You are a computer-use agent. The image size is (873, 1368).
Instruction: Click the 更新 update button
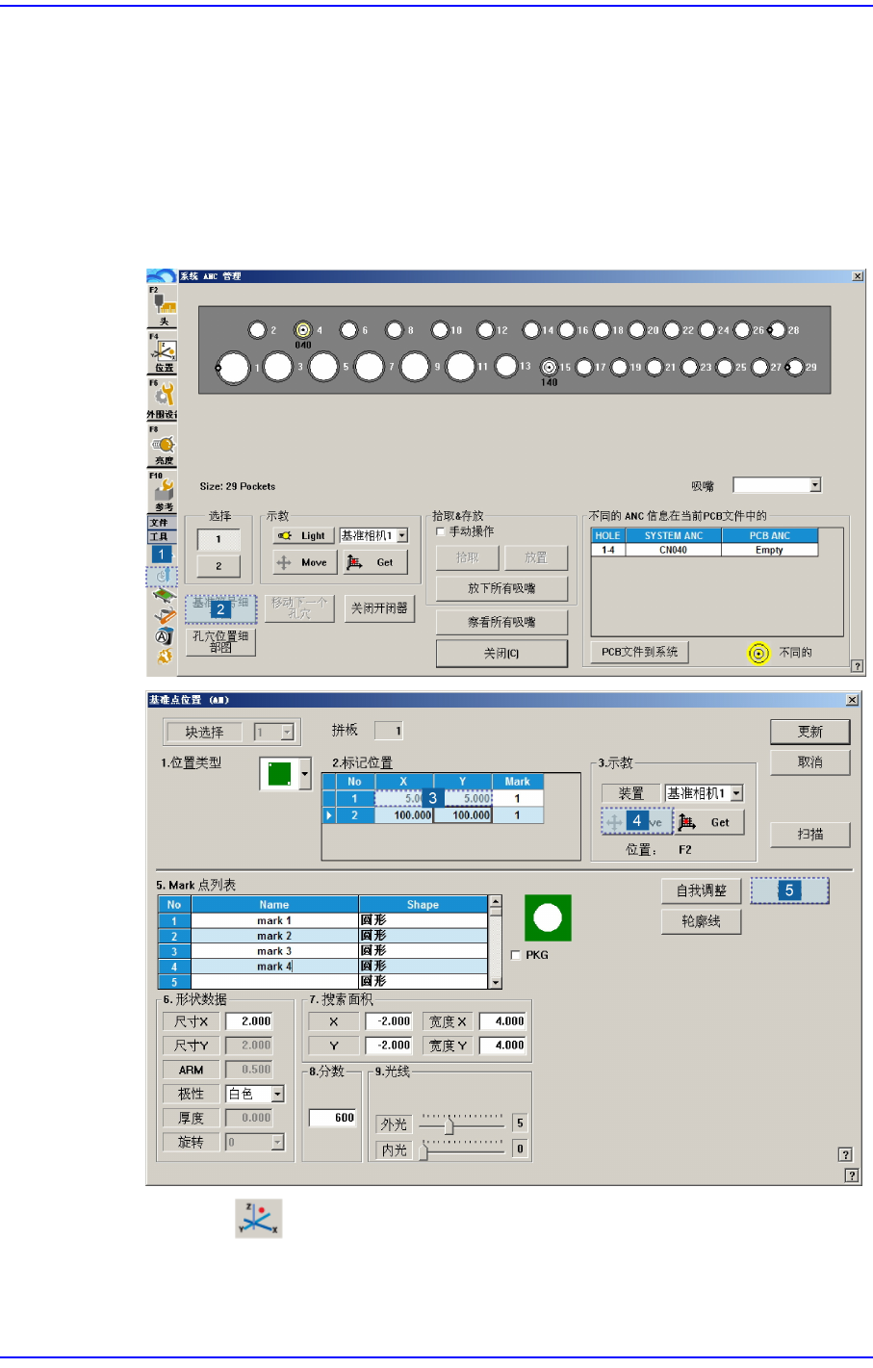click(810, 732)
